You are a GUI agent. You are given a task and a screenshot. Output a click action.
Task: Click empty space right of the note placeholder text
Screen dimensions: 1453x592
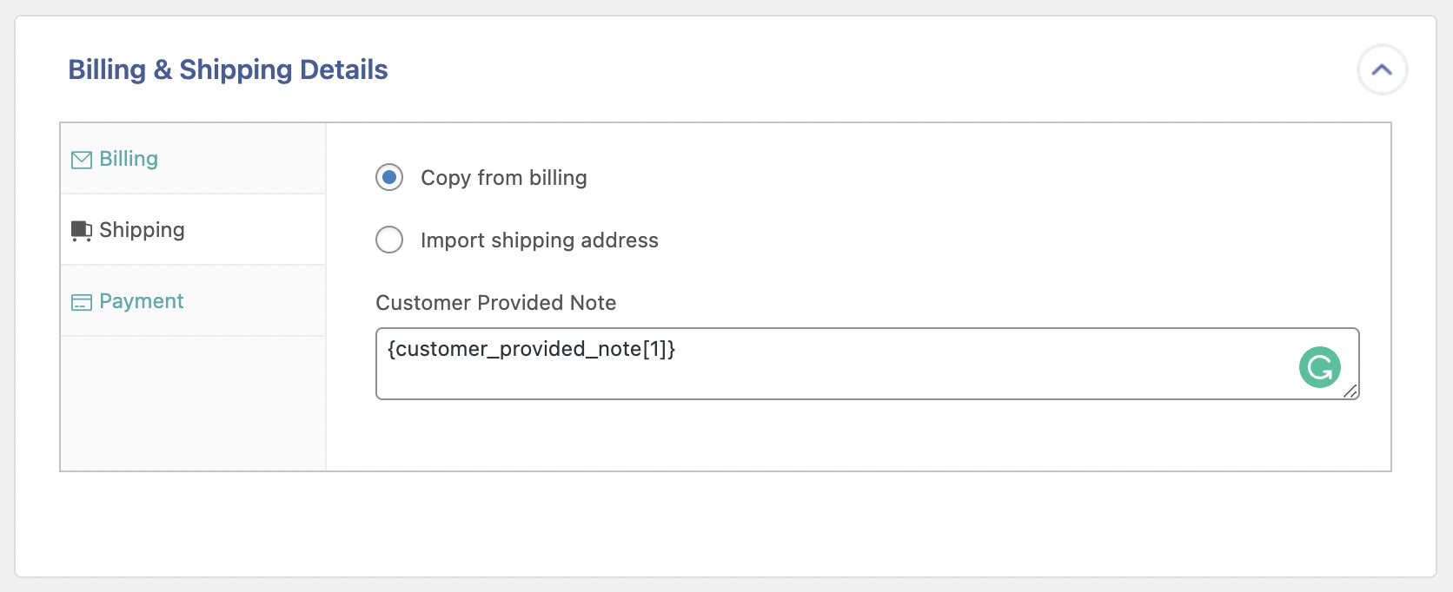point(956,350)
